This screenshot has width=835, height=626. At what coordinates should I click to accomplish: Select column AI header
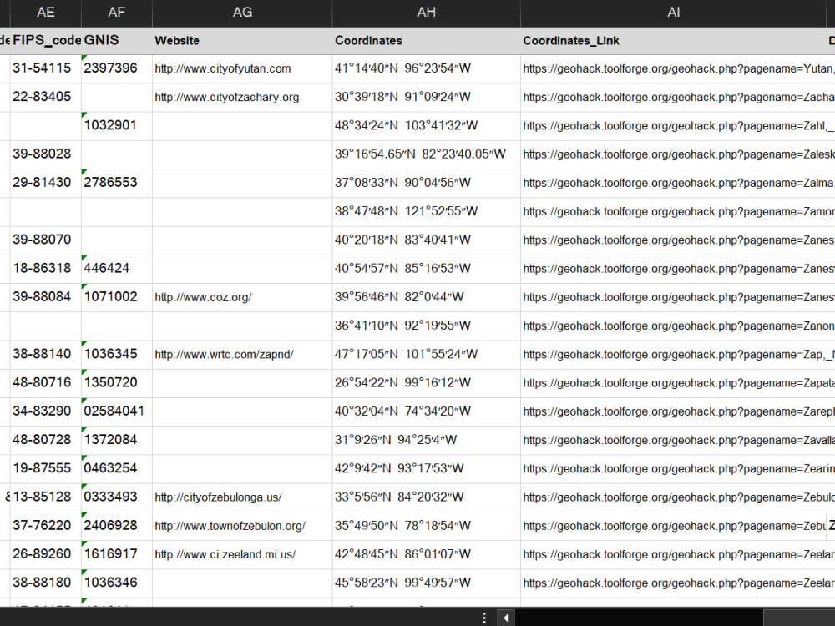[x=673, y=13]
